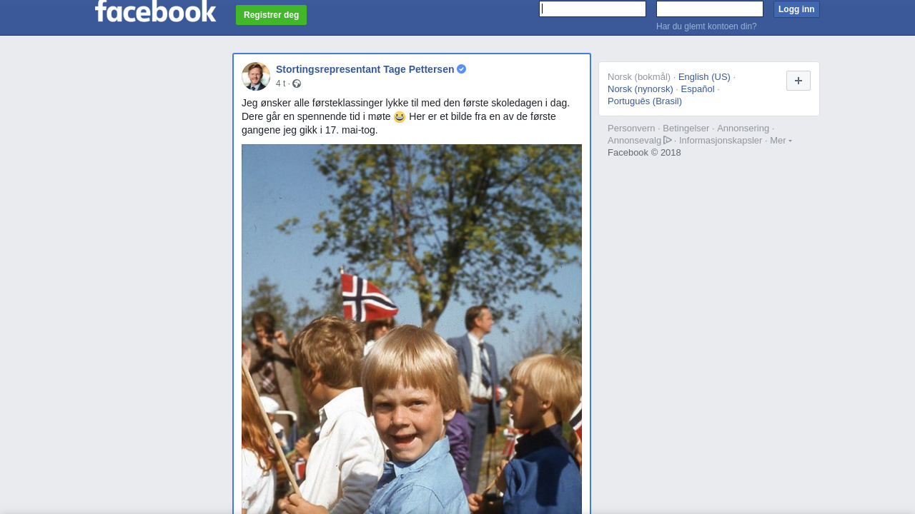Viewport: 915px width, 514px height.
Task: Click the plus button to add language
Action: (x=798, y=81)
